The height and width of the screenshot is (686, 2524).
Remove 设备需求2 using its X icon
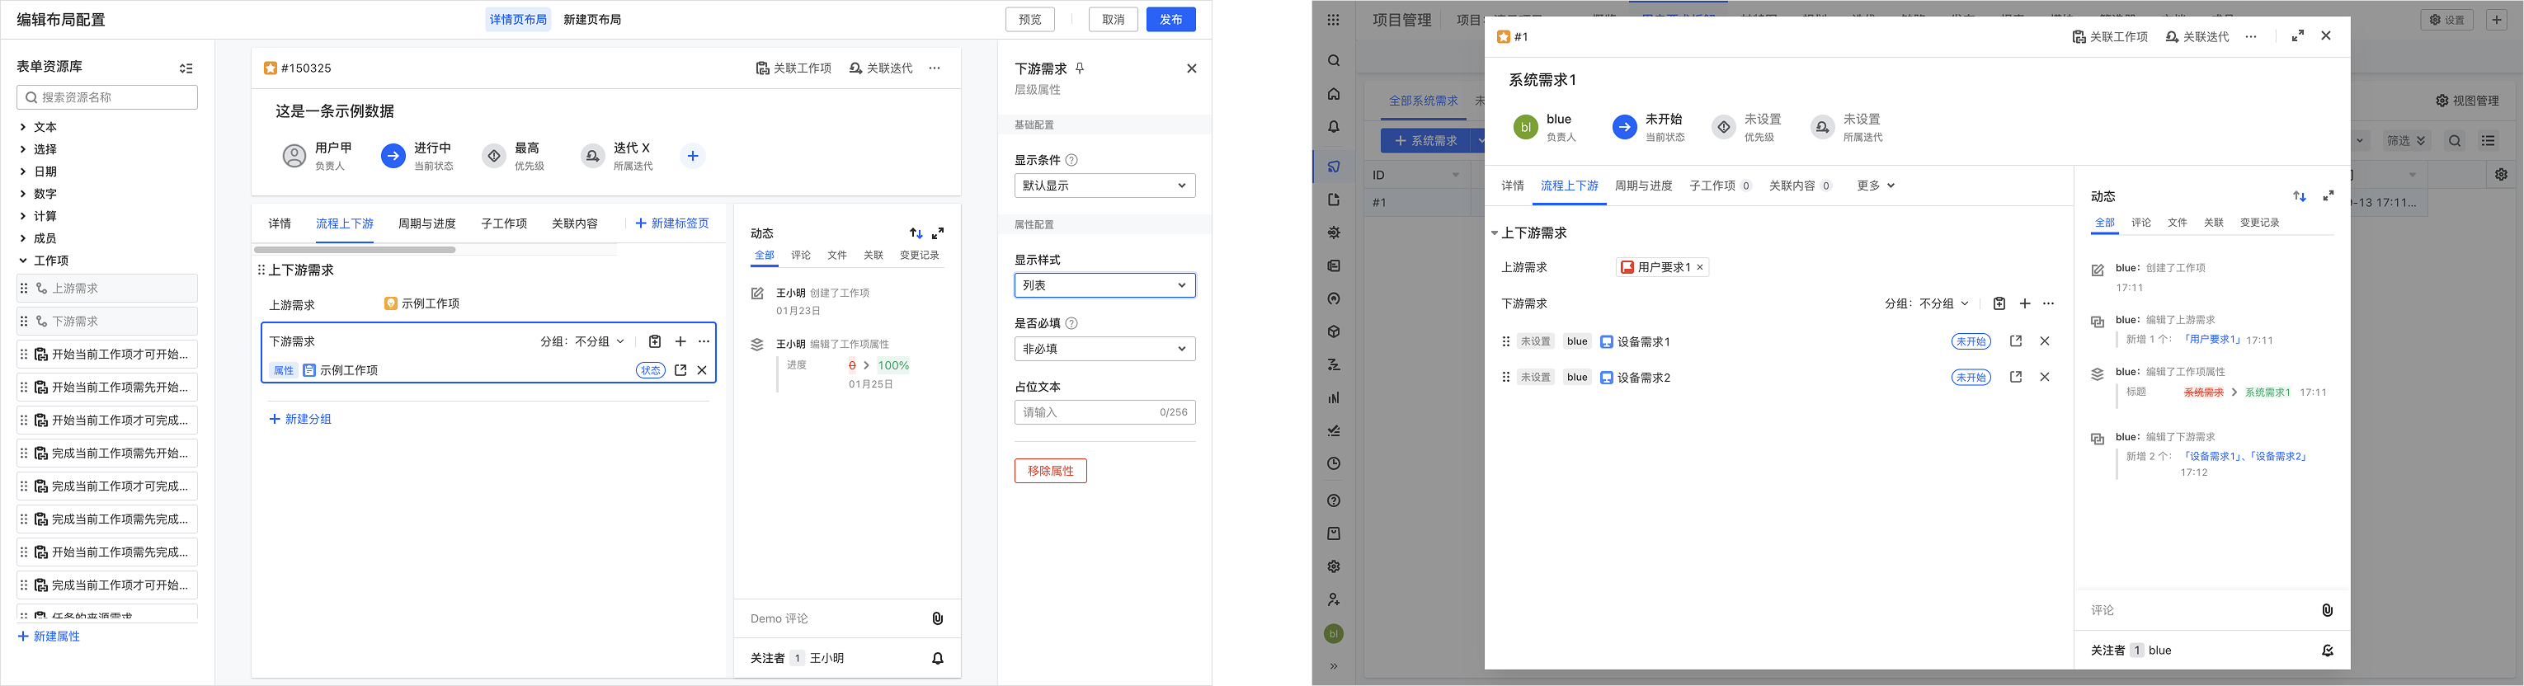click(2045, 378)
